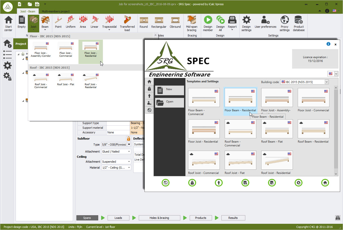Viewport: 343px width, 230px height.
Task: Open the Start center from ribbon
Action: pos(8,24)
